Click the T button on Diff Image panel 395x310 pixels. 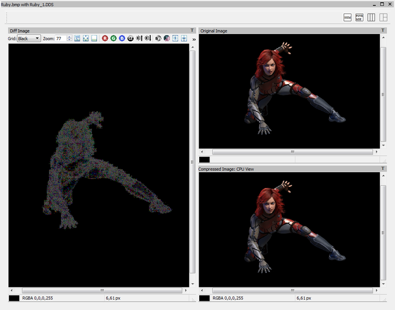pyautogui.click(x=192, y=30)
